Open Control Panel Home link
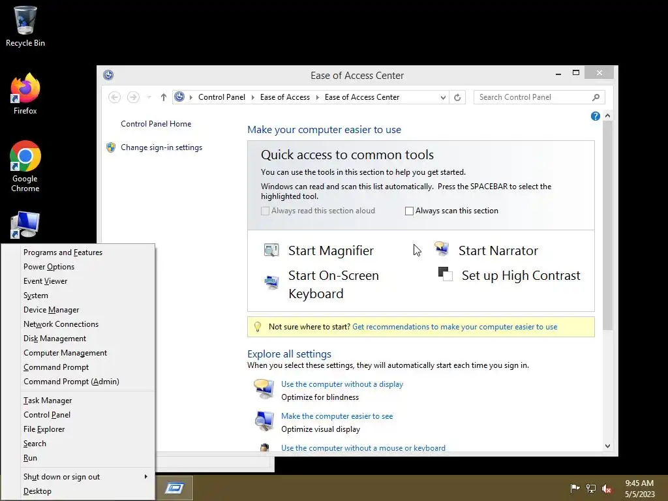Image resolution: width=668 pixels, height=501 pixels. pos(156,124)
